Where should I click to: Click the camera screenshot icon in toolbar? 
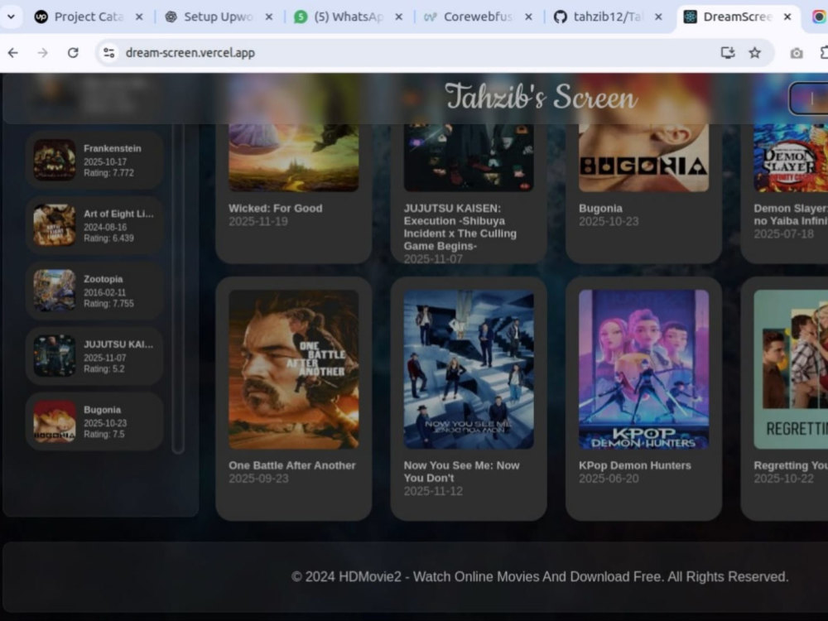[797, 53]
